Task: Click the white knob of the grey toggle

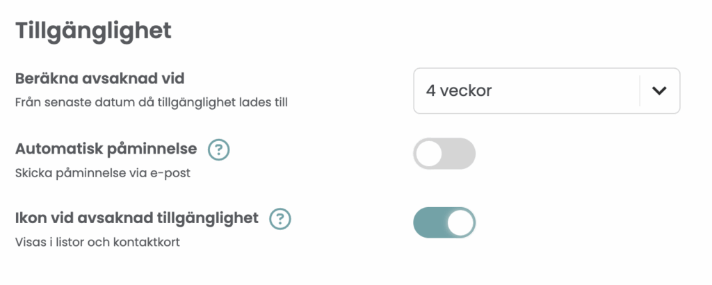Action: click(x=429, y=154)
